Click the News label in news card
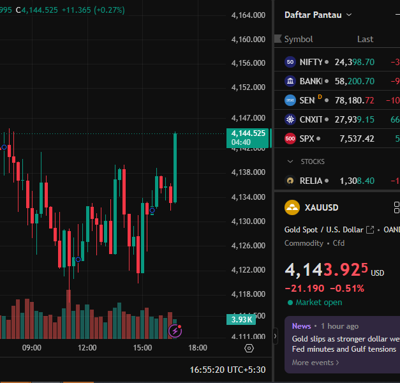 (x=301, y=326)
